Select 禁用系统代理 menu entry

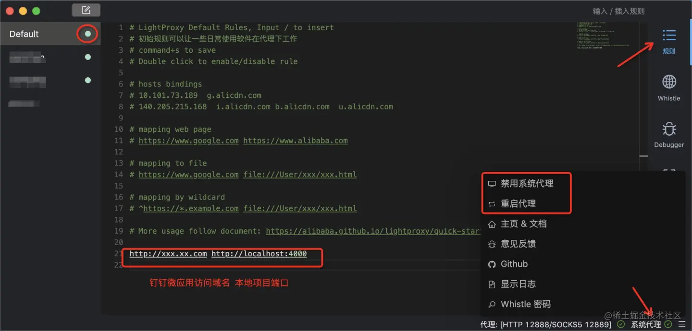[527, 184]
